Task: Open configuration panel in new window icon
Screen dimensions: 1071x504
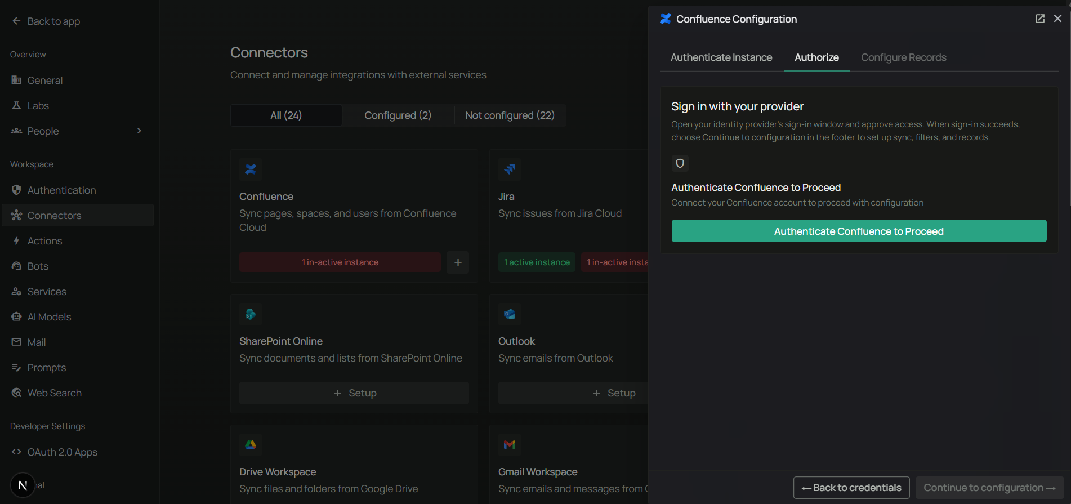Action: click(1040, 19)
